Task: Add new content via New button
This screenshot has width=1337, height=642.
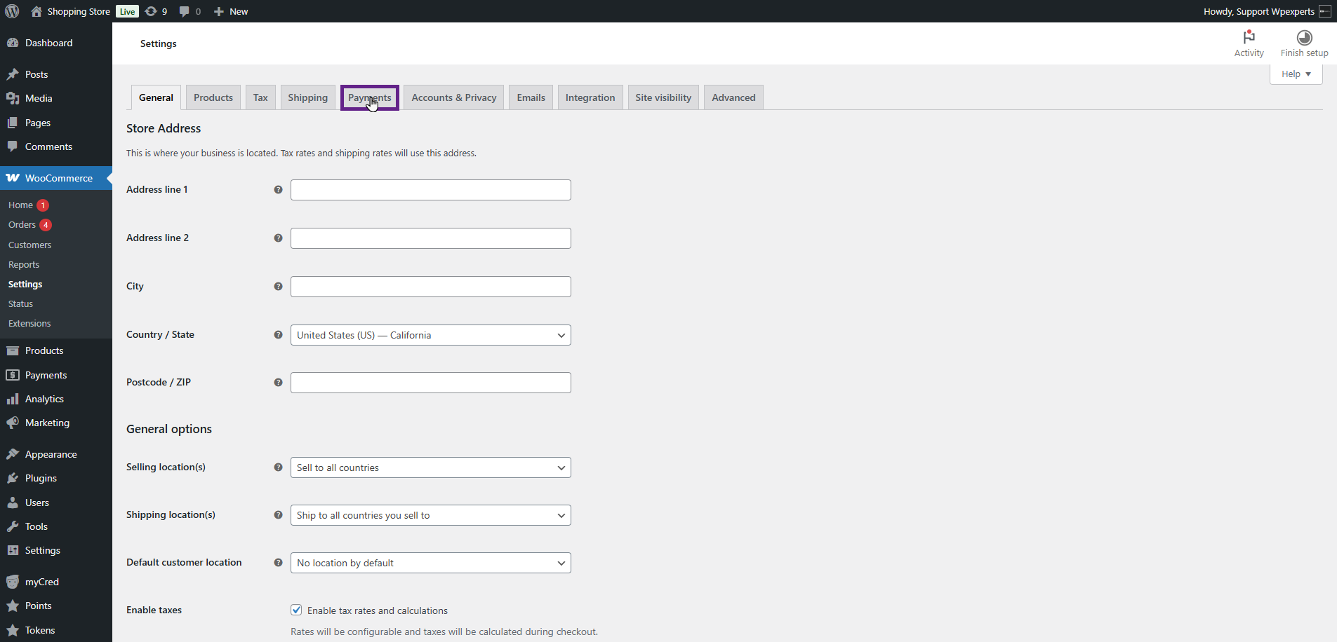Action: pos(231,11)
